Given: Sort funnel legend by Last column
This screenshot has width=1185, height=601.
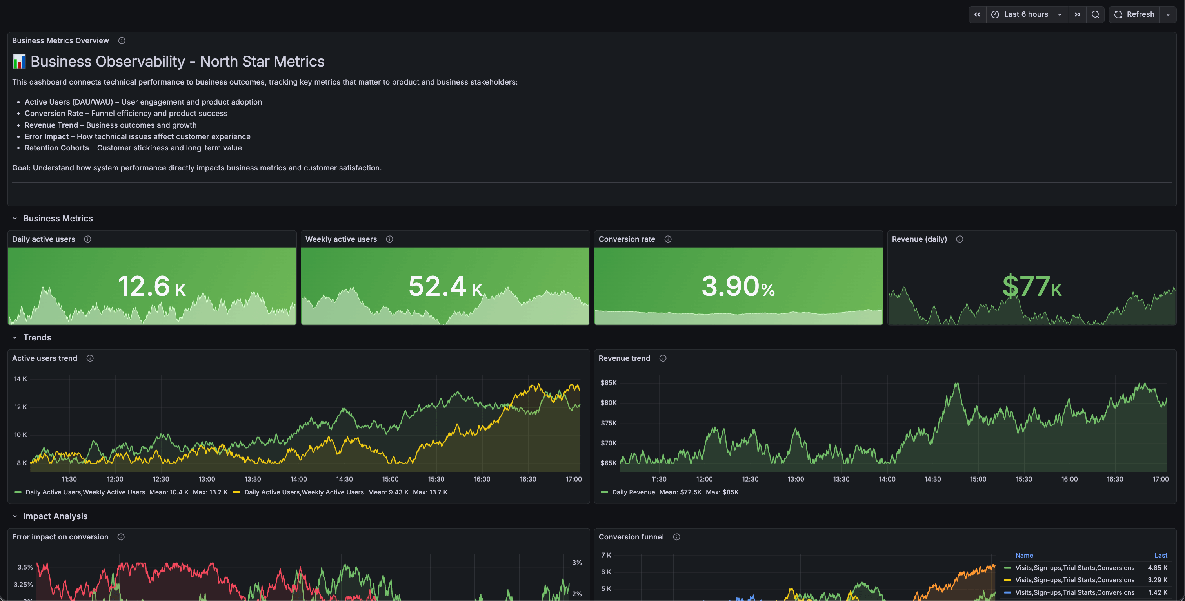Looking at the screenshot, I should tap(1160, 555).
